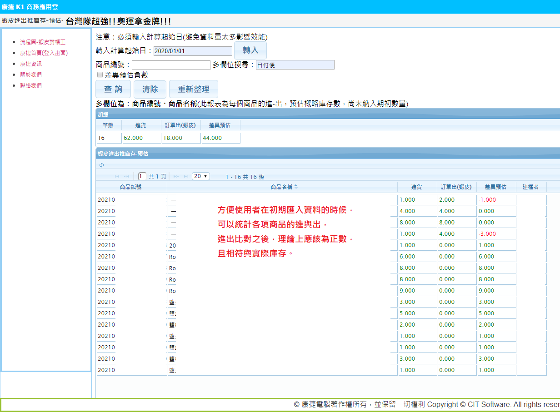This screenshot has height=412, width=560.
Task: Click the next page pager icon
Action: [x=176, y=176]
